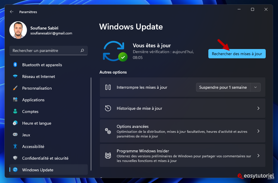Minimize the Paramètres window

(x=239, y=9)
